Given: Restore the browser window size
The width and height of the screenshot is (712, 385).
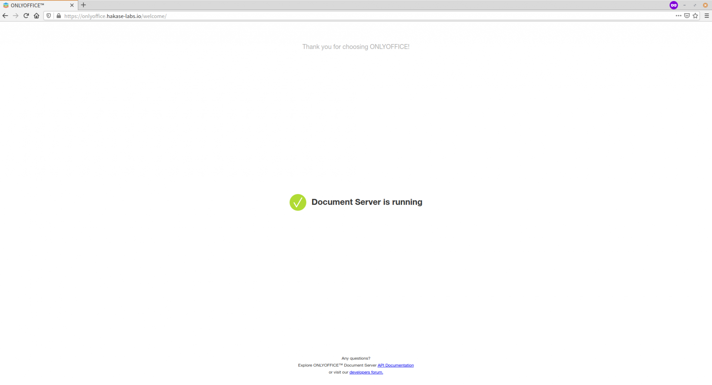Looking at the screenshot, I should pos(695,5).
